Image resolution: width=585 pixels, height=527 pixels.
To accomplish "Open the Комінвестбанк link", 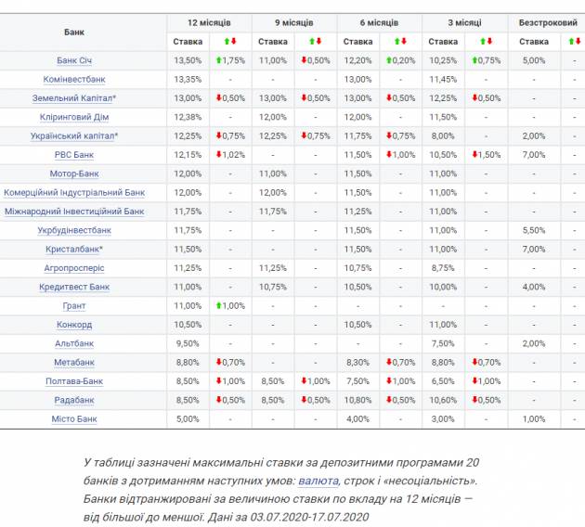I will click(x=74, y=80).
